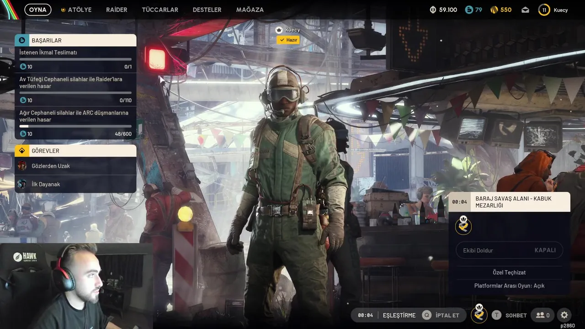Select the Baraj Savaş Alanı map title
This screenshot has width=585, height=329.
[x=513, y=202]
